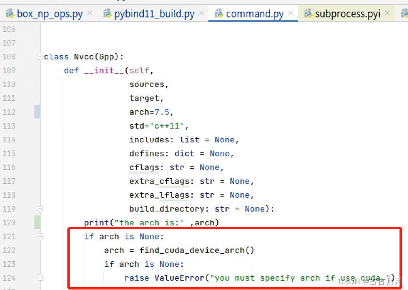408x290 pixels.
Task: Click the Python icon on the partially visible rightmost tab
Action: 404,14
